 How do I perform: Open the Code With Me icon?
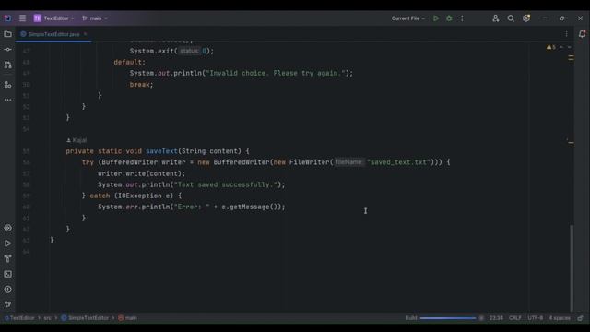[x=496, y=18]
